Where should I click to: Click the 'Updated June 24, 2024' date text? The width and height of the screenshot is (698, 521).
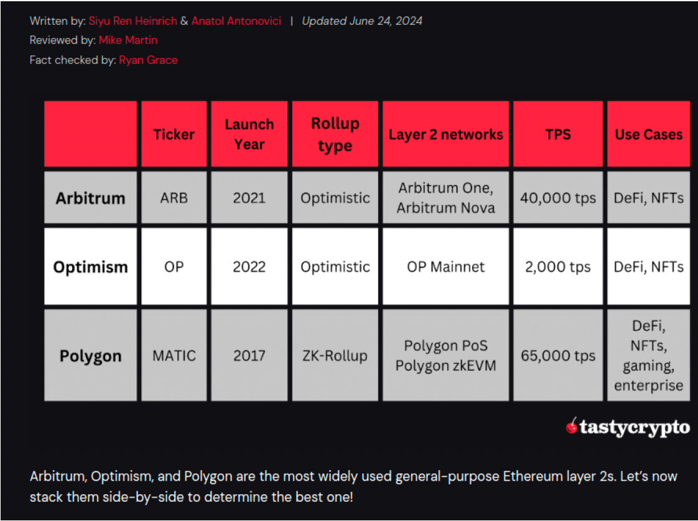coord(362,21)
